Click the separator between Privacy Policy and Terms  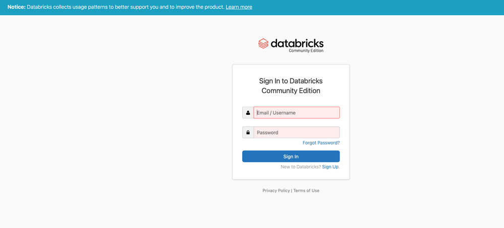click(292, 190)
